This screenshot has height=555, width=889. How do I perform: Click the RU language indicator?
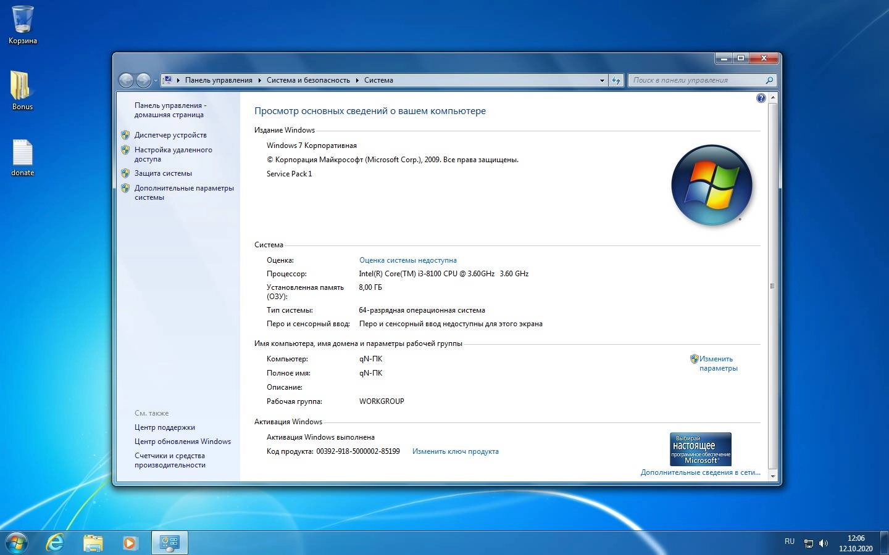pyautogui.click(x=790, y=541)
